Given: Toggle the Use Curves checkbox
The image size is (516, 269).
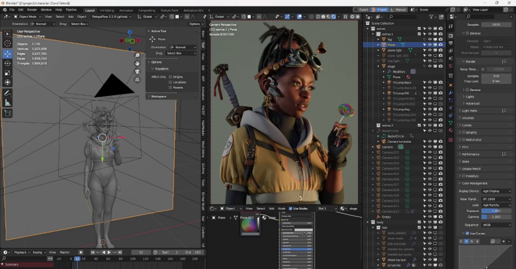Looking at the screenshot, I should pos(467,233).
